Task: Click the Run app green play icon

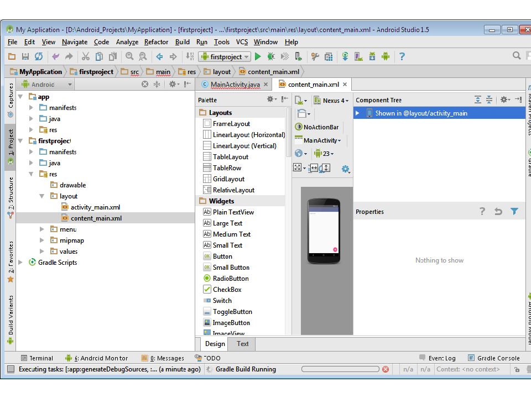Action: coord(258,56)
